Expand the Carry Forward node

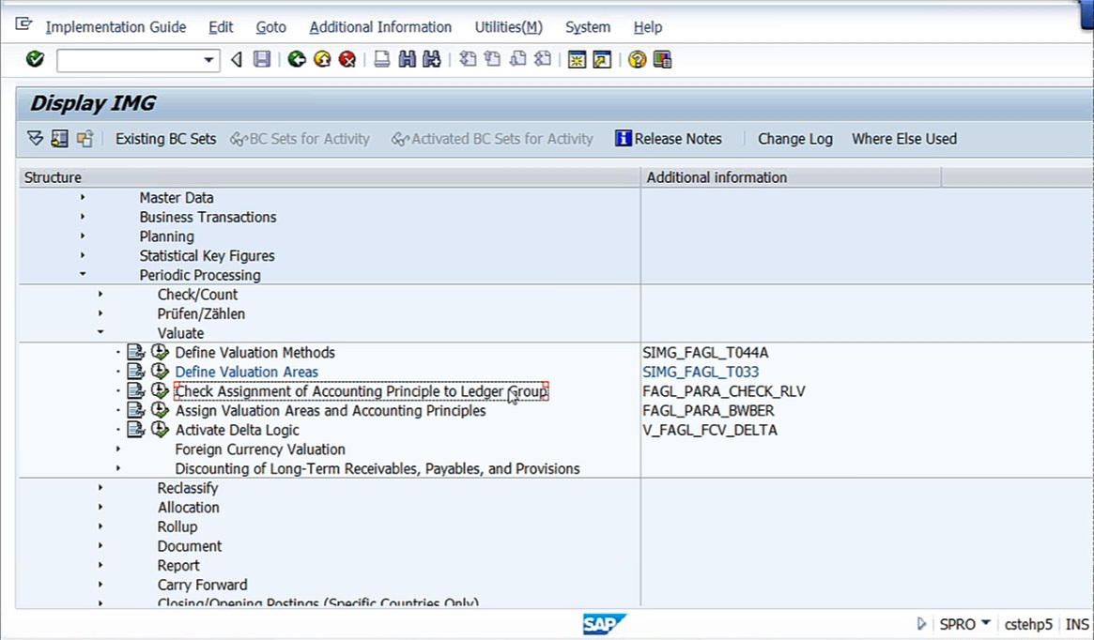pos(100,585)
